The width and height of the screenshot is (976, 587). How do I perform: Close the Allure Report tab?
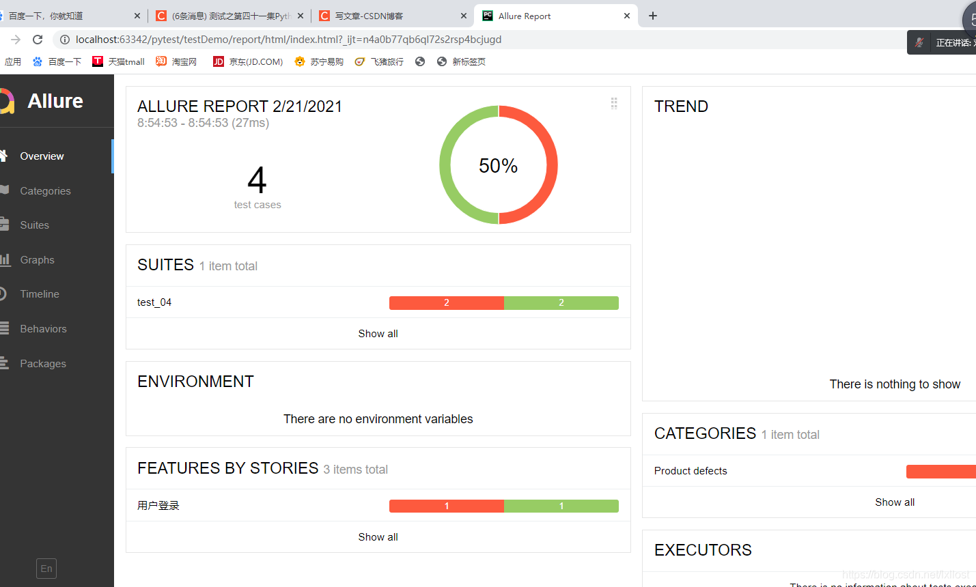click(x=627, y=16)
